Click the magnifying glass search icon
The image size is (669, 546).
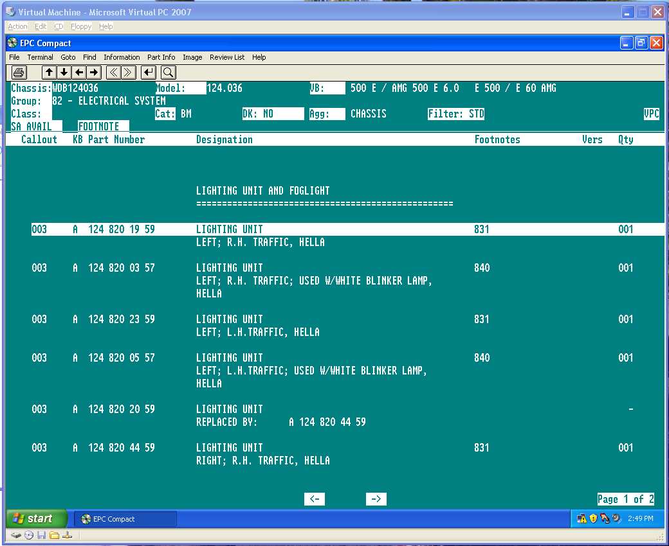tap(168, 72)
